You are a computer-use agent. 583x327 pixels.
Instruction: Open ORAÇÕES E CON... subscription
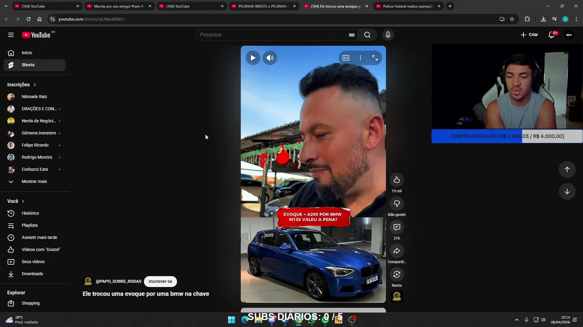point(35,109)
